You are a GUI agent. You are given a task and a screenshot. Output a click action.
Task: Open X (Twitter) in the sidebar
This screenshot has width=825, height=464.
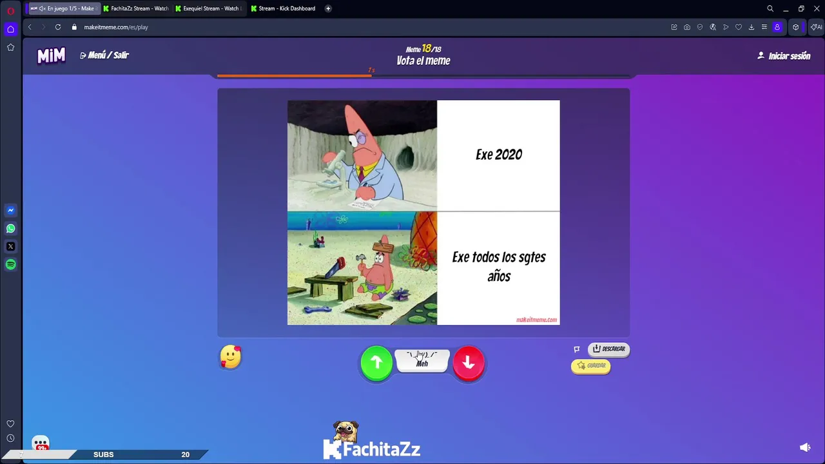(10, 246)
